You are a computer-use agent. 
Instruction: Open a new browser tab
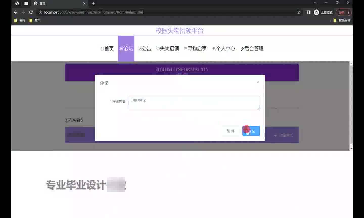point(93,3)
